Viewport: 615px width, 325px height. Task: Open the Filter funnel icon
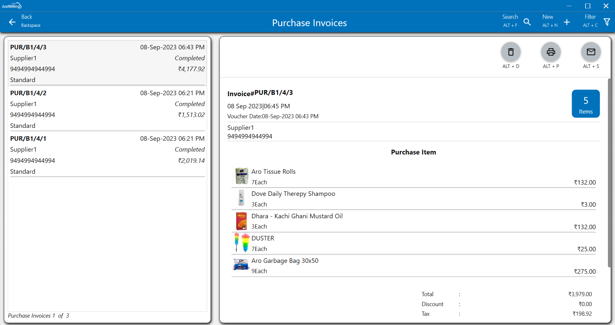(x=607, y=22)
